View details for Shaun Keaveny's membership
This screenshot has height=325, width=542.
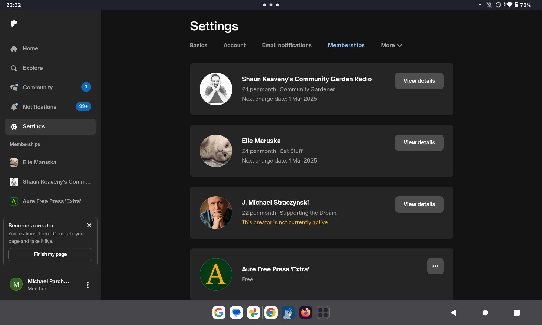click(419, 81)
